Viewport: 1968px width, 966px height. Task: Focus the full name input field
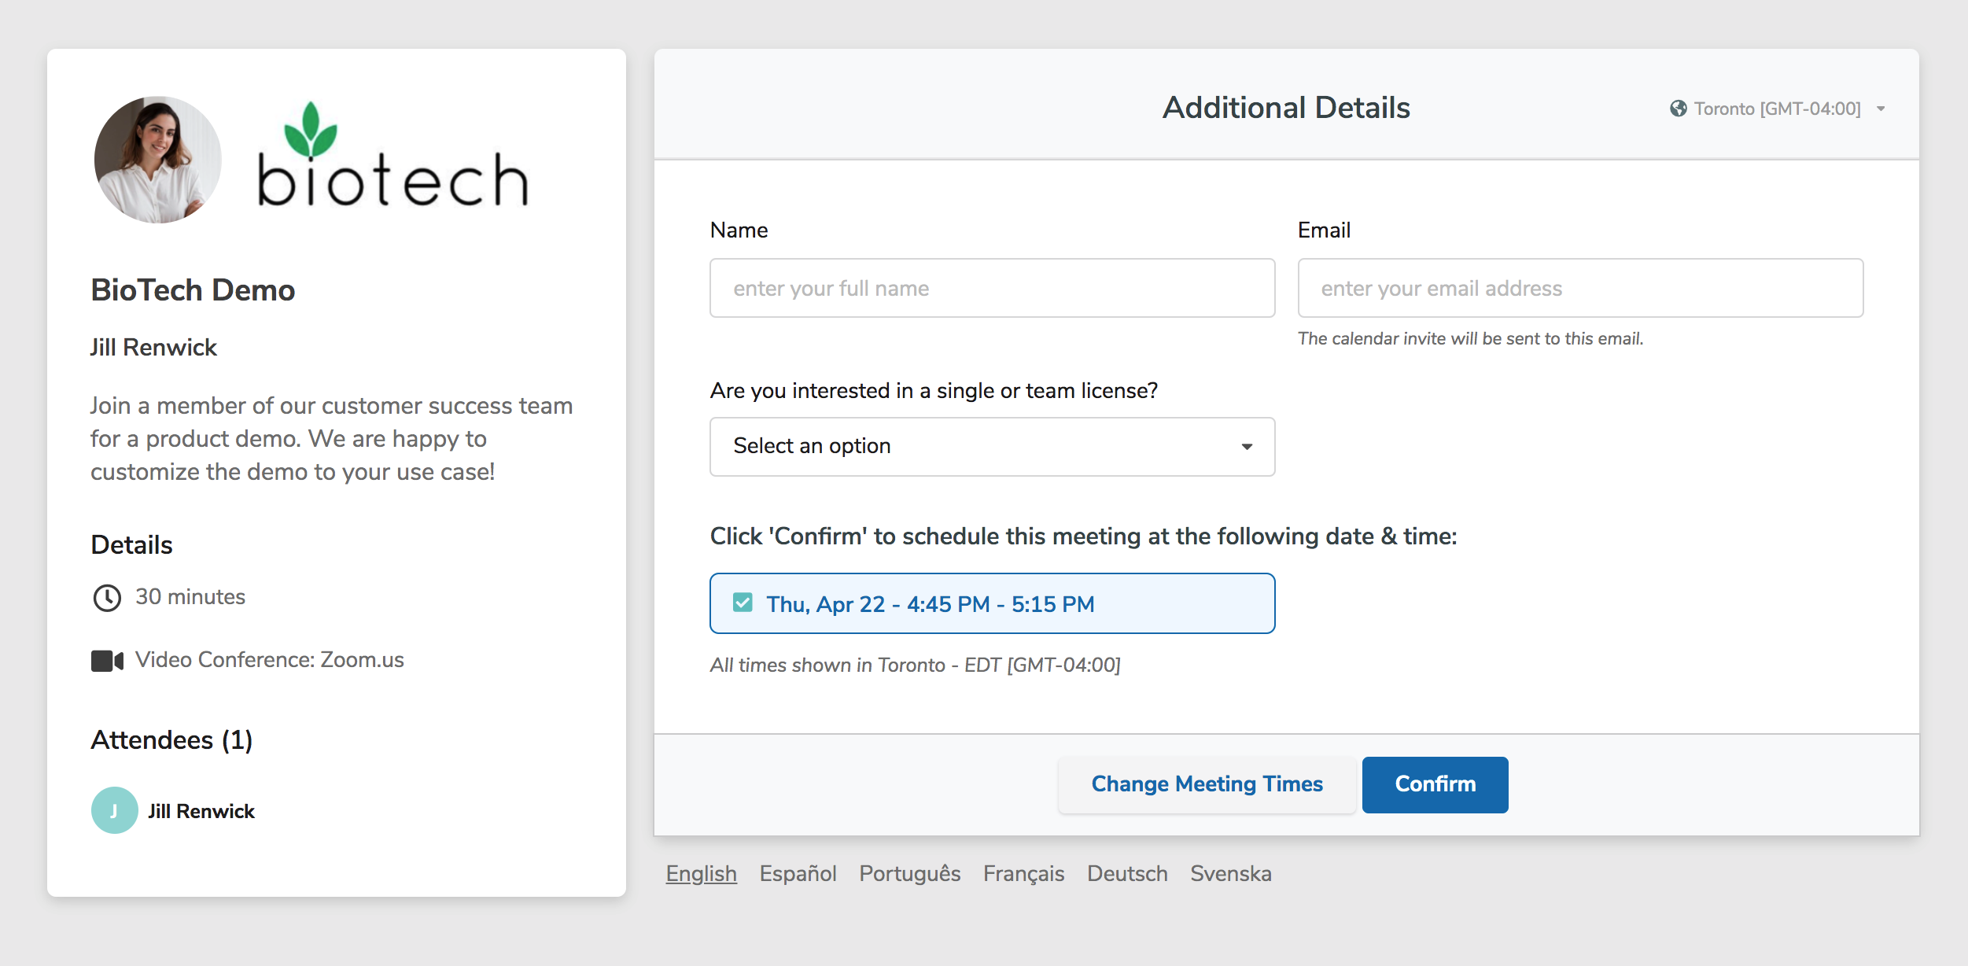pyautogui.click(x=991, y=288)
